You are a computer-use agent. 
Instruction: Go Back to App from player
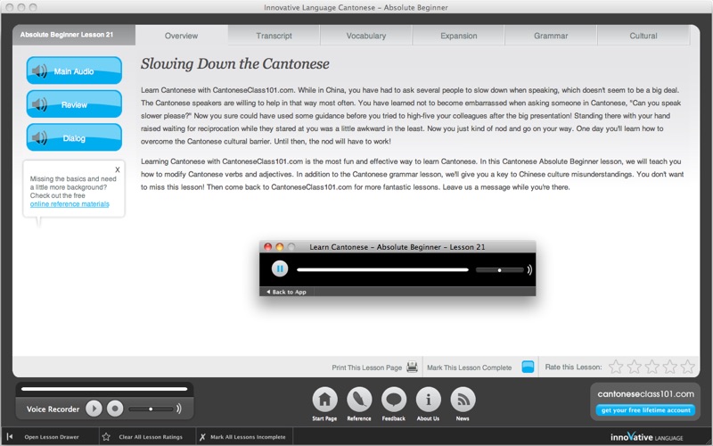[x=286, y=292]
